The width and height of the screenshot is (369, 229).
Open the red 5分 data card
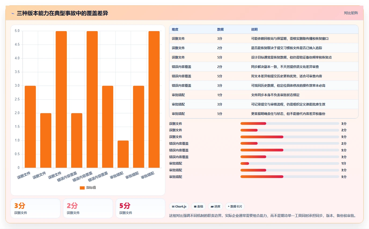pos(140,208)
